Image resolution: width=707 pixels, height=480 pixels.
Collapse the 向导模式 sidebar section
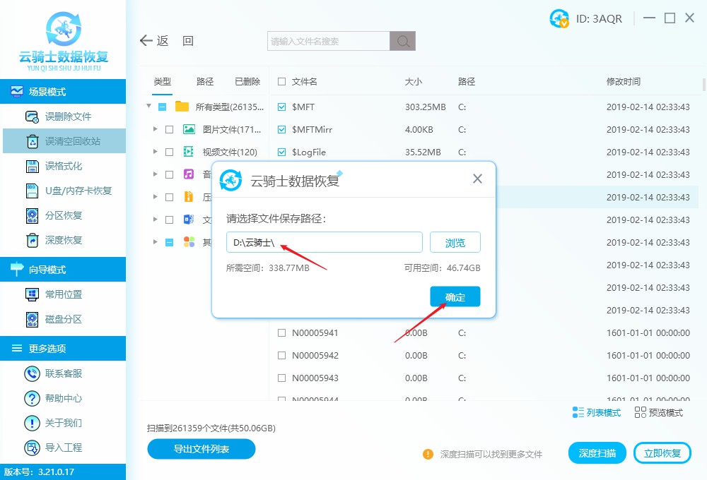tap(63, 269)
